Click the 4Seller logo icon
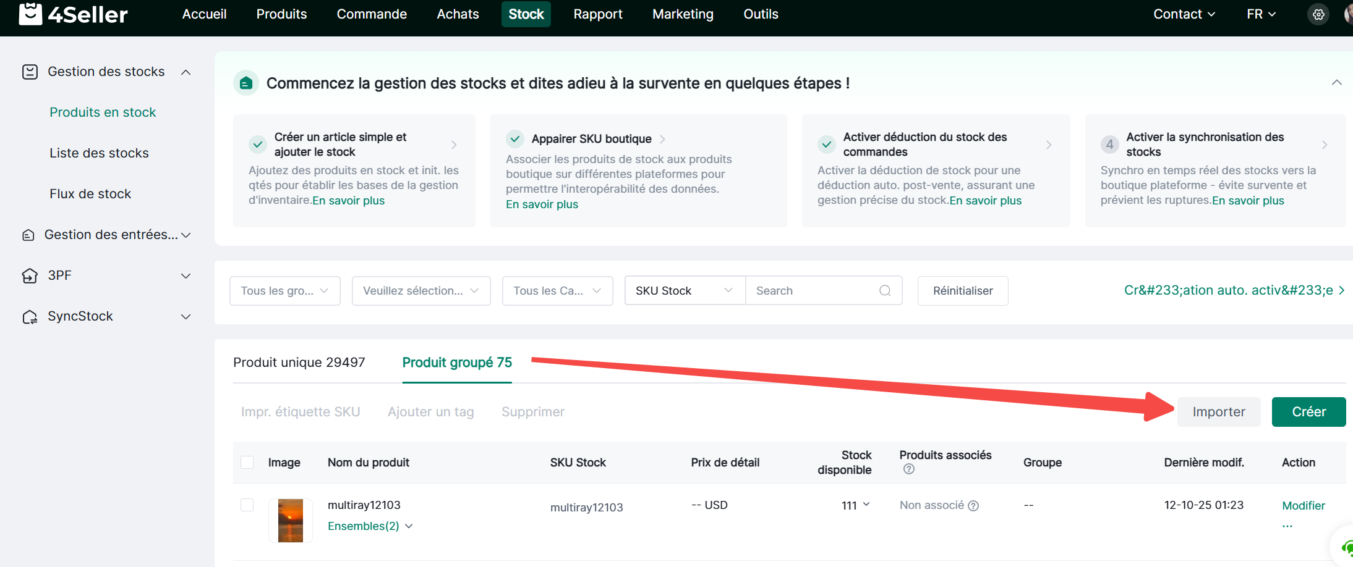1353x567 pixels. (x=30, y=14)
